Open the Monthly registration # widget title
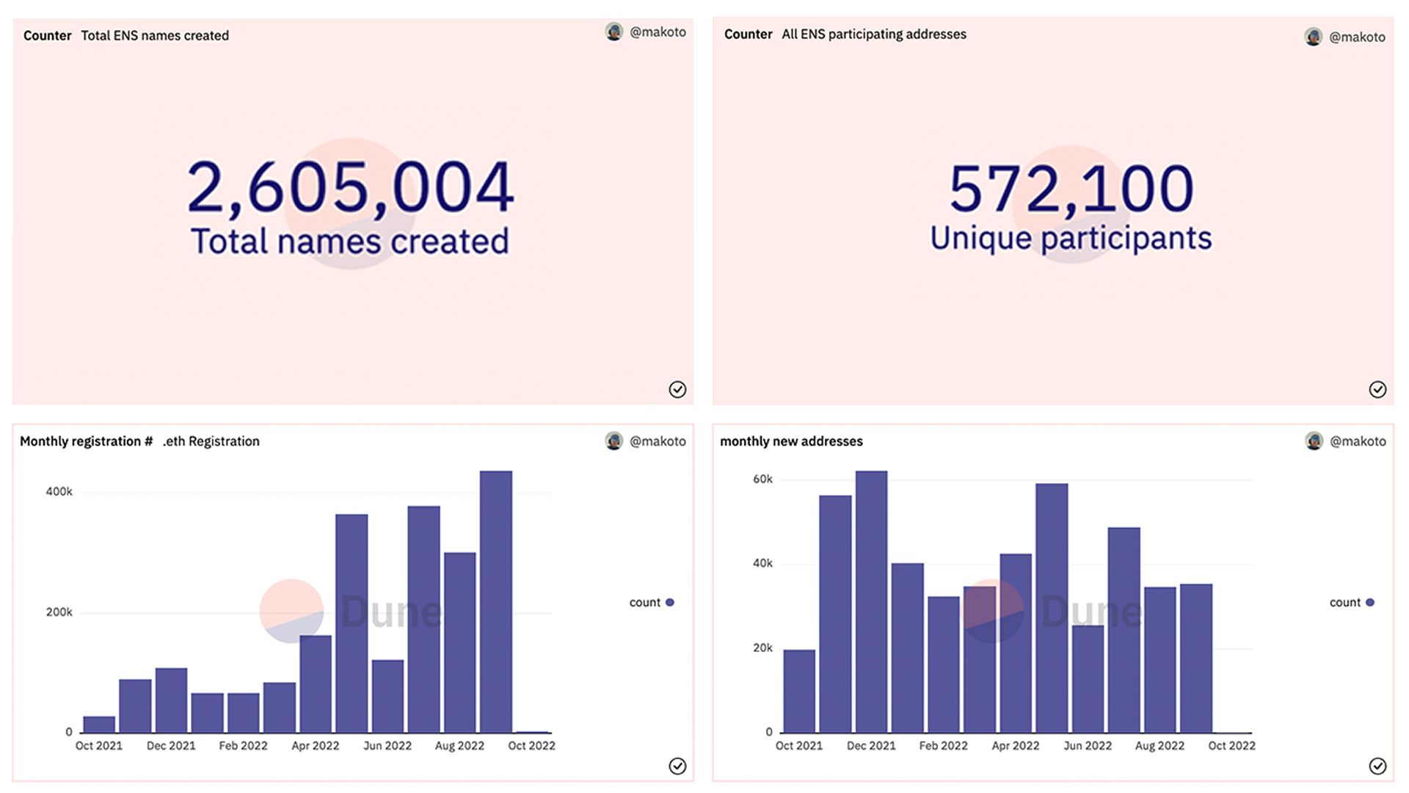 coord(87,441)
